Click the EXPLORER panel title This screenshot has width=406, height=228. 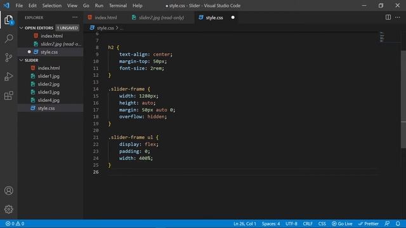34,18
